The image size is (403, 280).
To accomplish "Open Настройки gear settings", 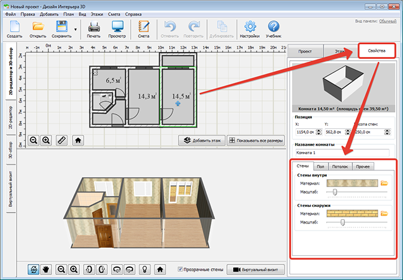I will [x=250, y=29].
